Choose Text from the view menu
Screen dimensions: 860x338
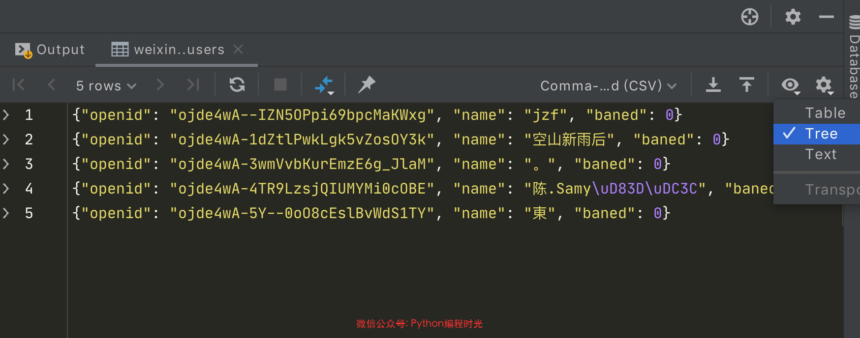(821, 154)
